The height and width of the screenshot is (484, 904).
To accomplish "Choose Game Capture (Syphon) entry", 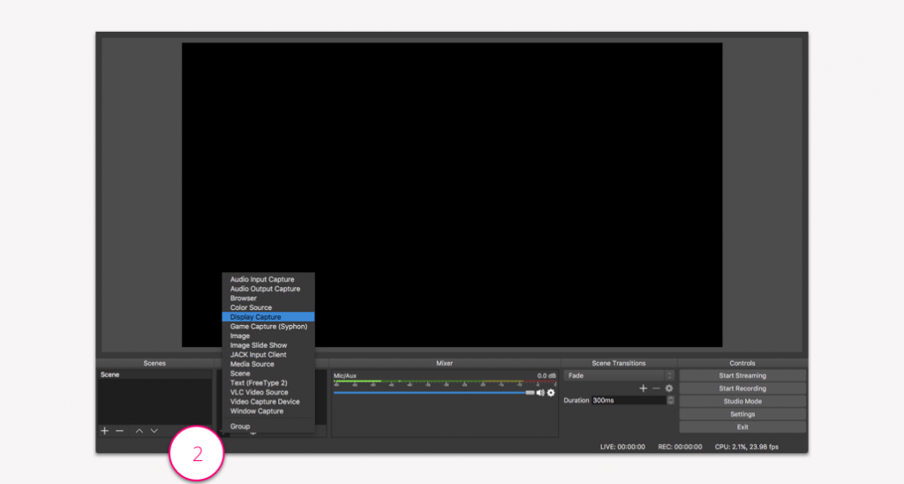I will [268, 327].
